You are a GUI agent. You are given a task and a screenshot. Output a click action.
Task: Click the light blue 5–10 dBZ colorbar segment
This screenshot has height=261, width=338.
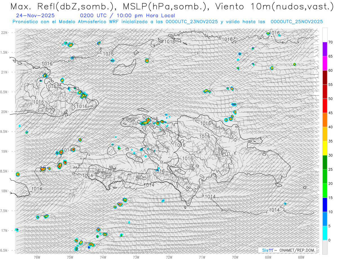coord(325,219)
